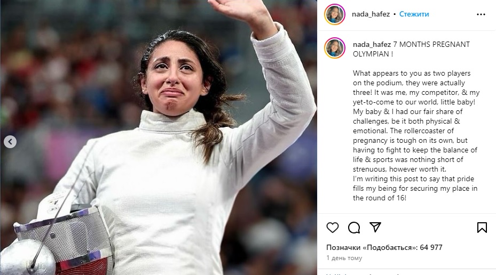Go to the previous photo with the left arrow
This screenshot has height=275, width=496.
[10, 142]
